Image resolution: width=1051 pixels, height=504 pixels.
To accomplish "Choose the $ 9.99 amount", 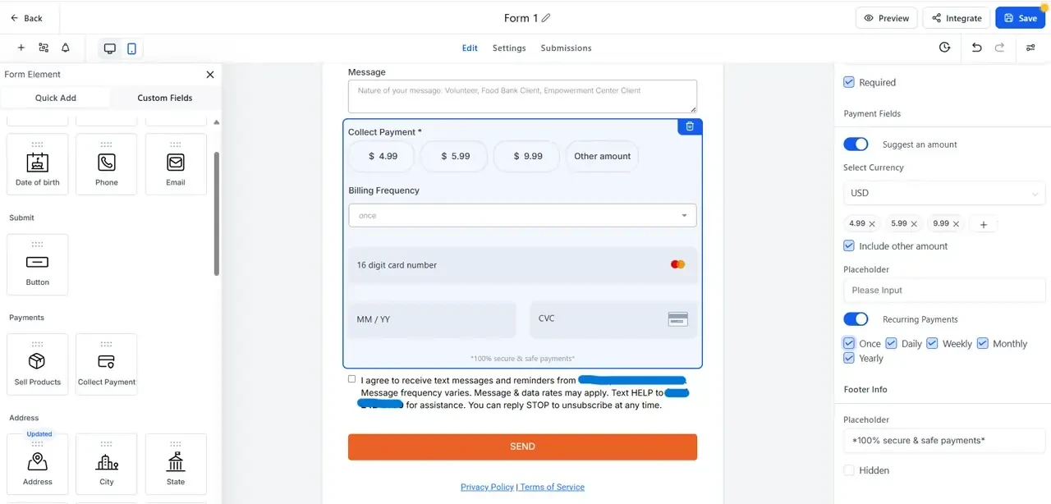I will pyautogui.click(x=527, y=156).
